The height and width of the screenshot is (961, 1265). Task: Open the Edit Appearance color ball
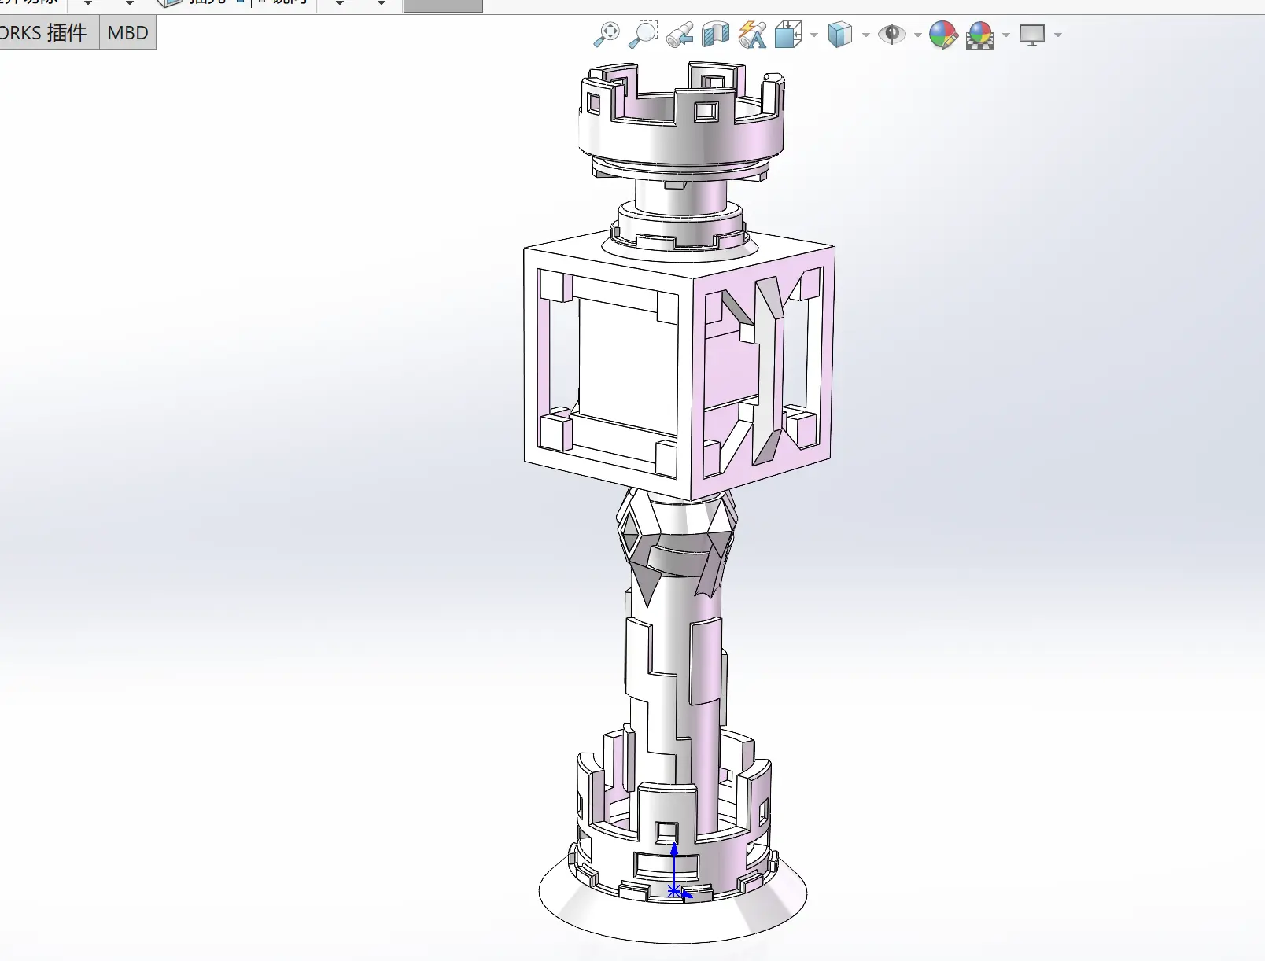943,35
